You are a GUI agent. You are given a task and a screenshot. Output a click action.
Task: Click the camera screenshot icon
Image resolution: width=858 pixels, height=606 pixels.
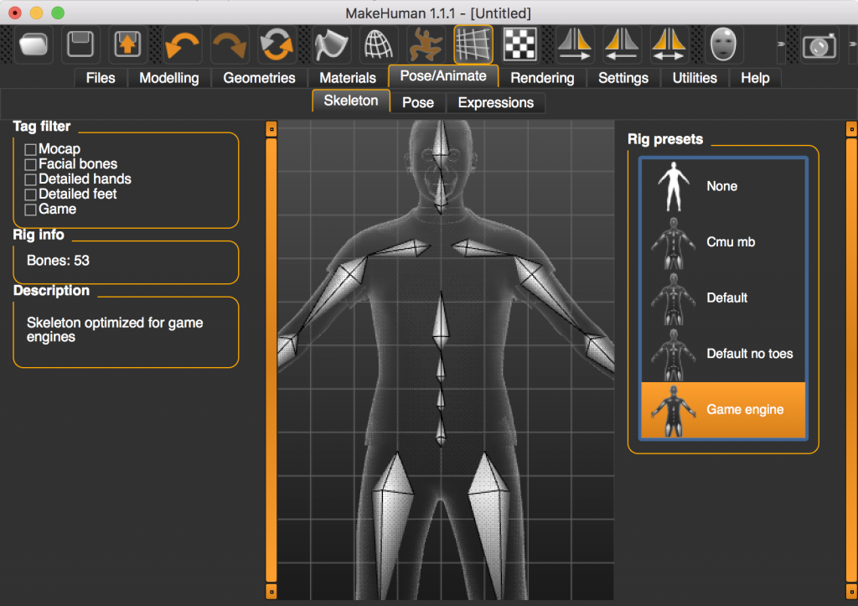[819, 45]
